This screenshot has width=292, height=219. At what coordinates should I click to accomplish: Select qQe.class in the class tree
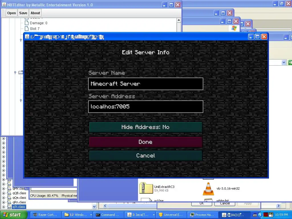tap(19, 198)
